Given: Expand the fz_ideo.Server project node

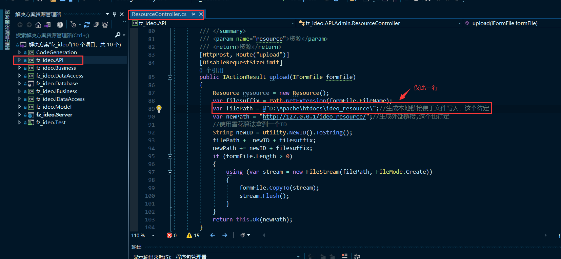Looking at the screenshot, I should (19, 114).
